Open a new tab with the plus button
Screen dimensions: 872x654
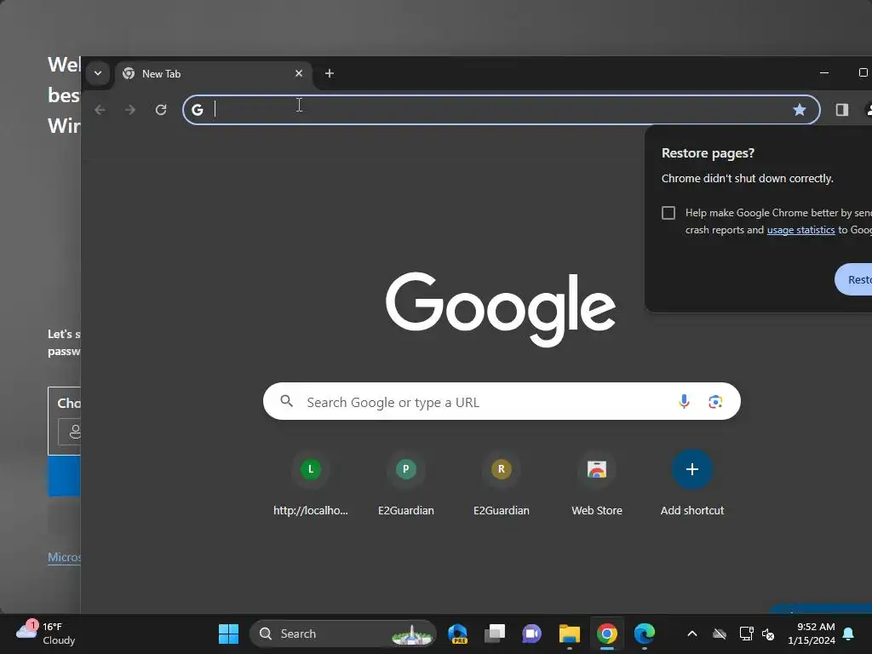pos(330,73)
